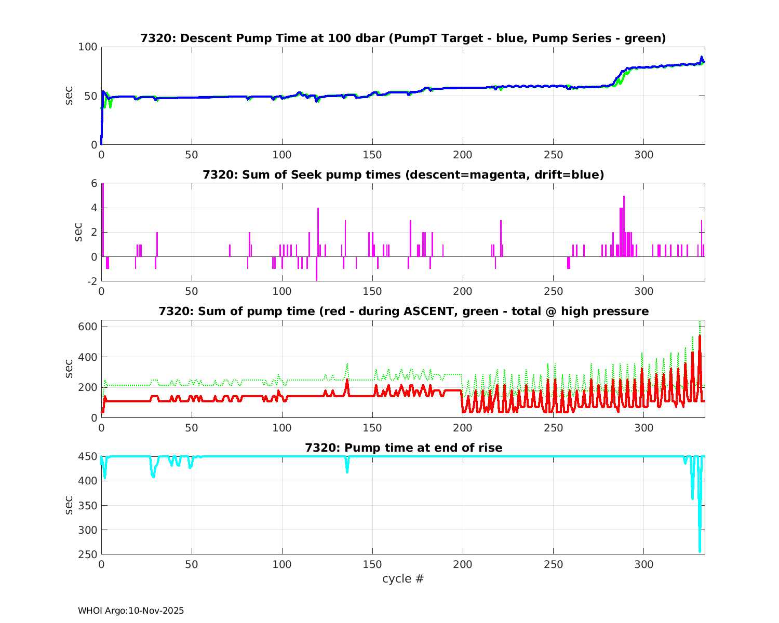Viewport: 779px width, 623px height.
Task: Click the cyan dip near cycle 28
Action: (153, 475)
